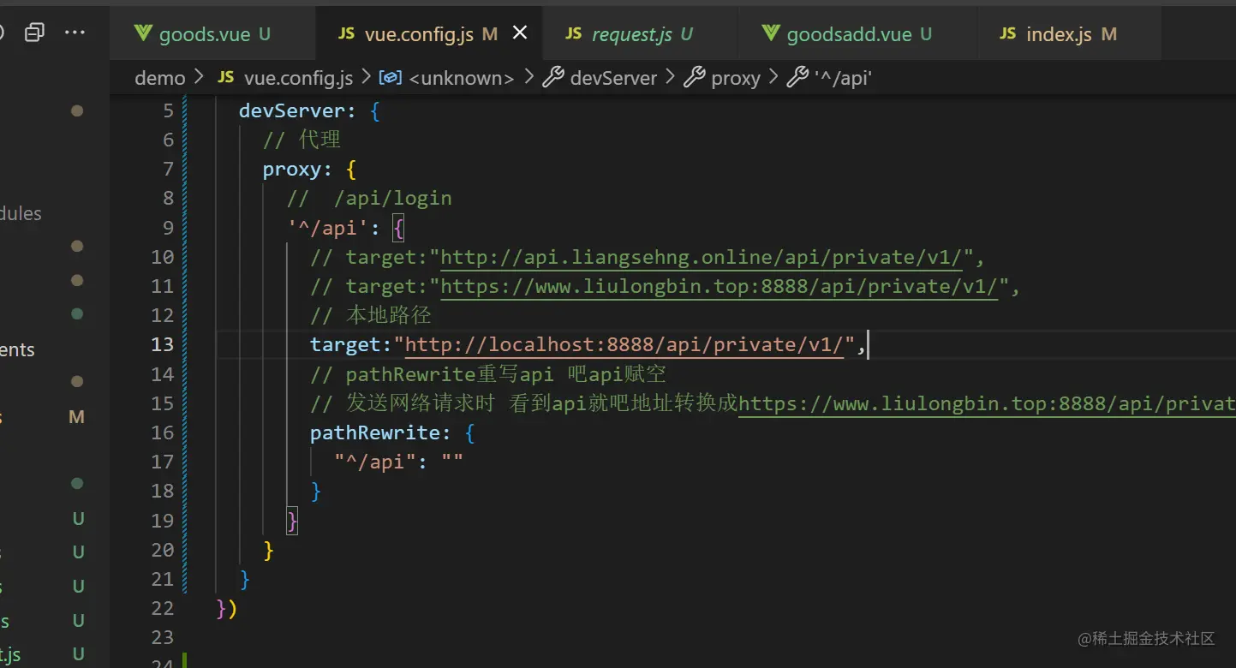
Task: Place cursor on the '// 代理' comment
Action: pyautogui.click(x=302, y=140)
